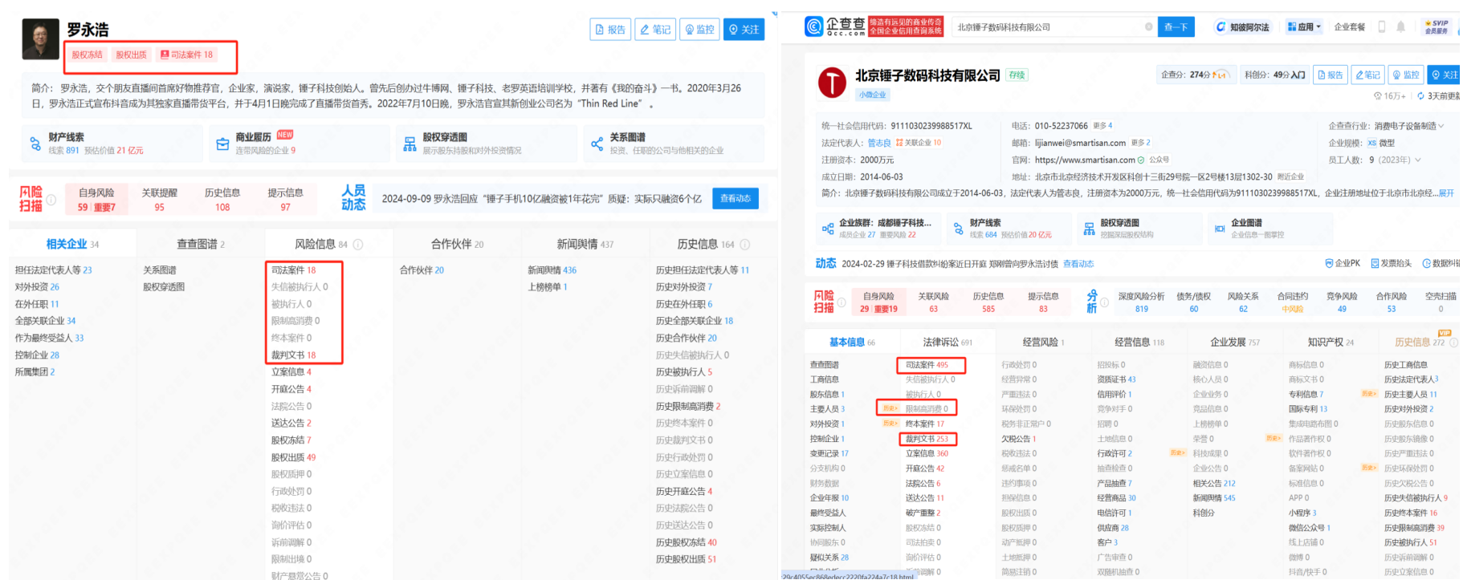The image size is (1463, 580).
Task: Click the mobile phone icon in header
Action: (1382, 27)
